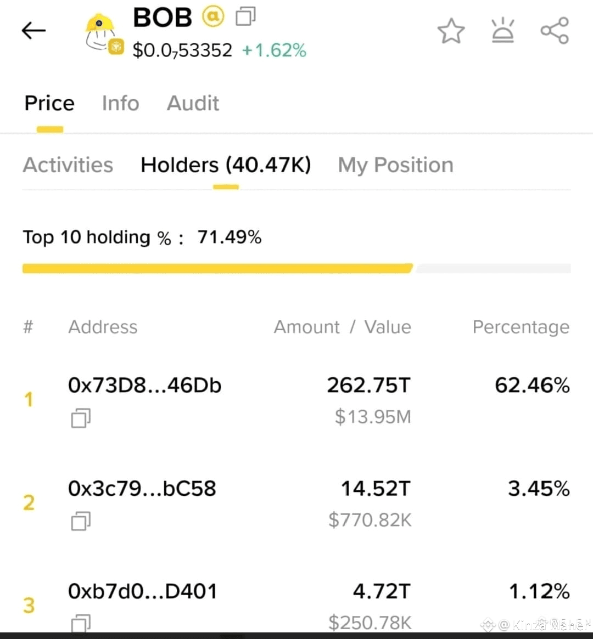Copy address 0x3c79...bC58
The width and height of the screenshot is (593, 639).
pyautogui.click(x=81, y=521)
